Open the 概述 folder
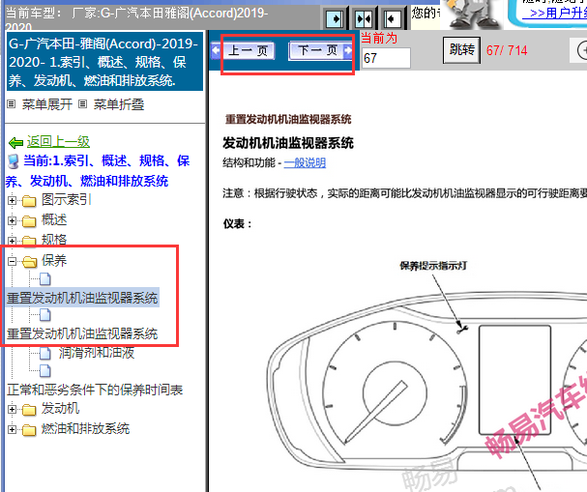Image resolution: width=587 pixels, height=492 pixels. coord(54,219)
